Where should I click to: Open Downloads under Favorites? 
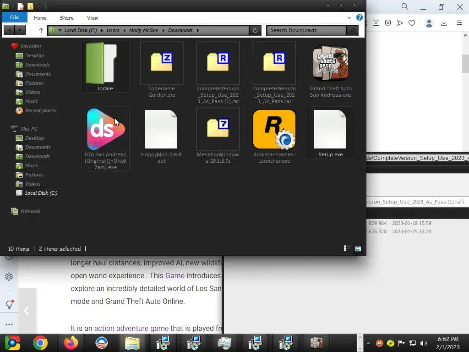[38, 65]
